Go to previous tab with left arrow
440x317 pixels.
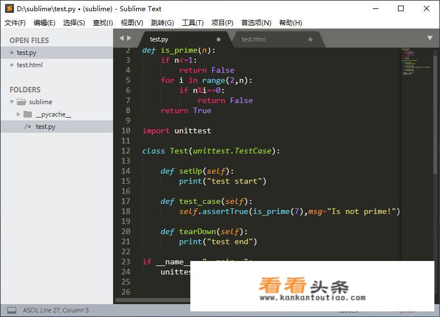121,38
